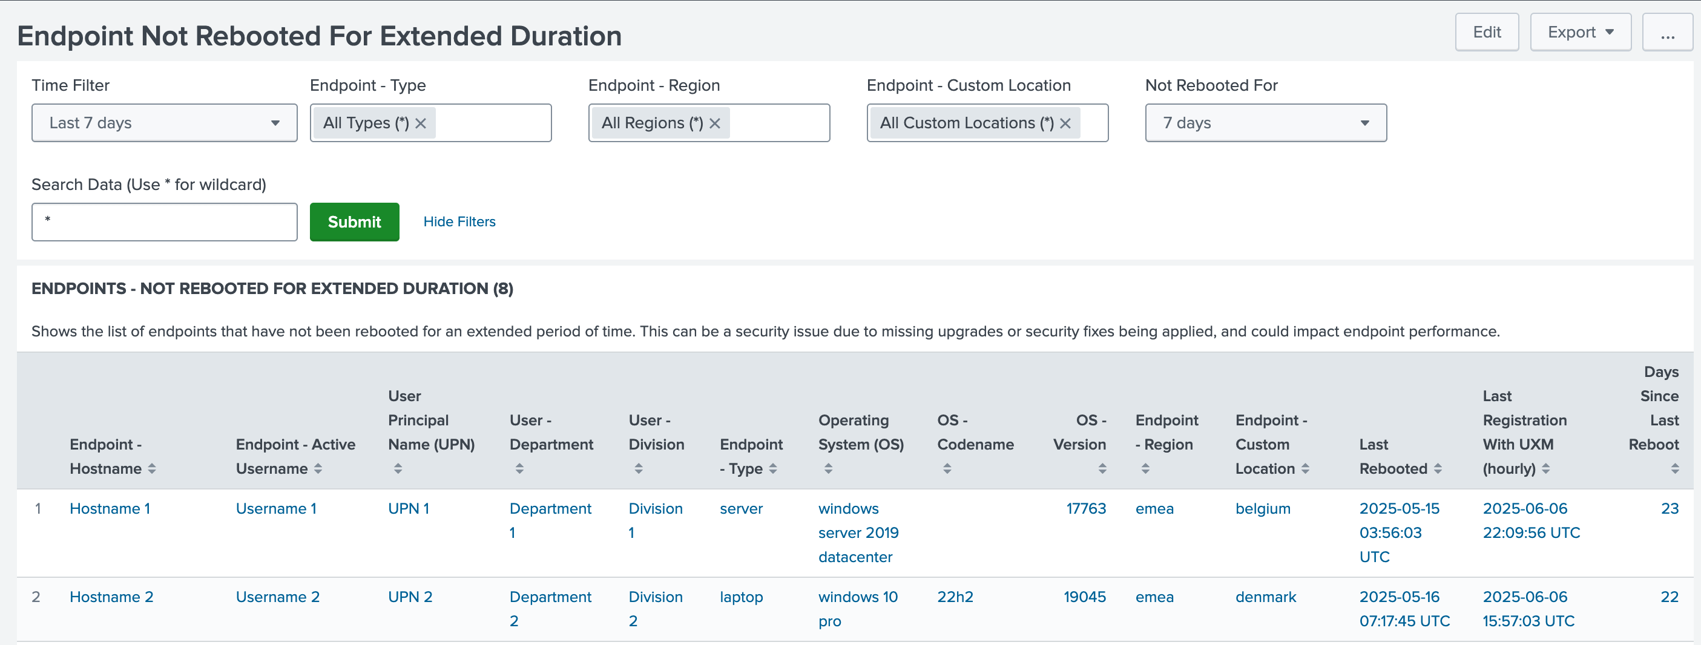Open the Hostname 1 link
This screenshot has width=1701, height=645.
pos(110,508)
